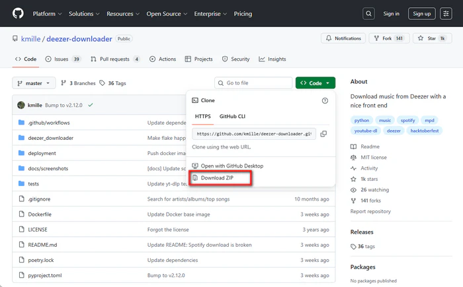Expand the Enterprise dropdown menu
This screenshot has height=287, width=463.
click(x=210, y=14)
